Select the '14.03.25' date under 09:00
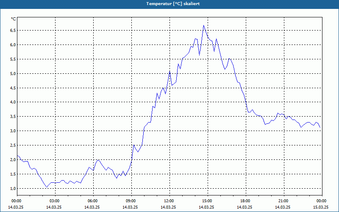 point(130,207)
